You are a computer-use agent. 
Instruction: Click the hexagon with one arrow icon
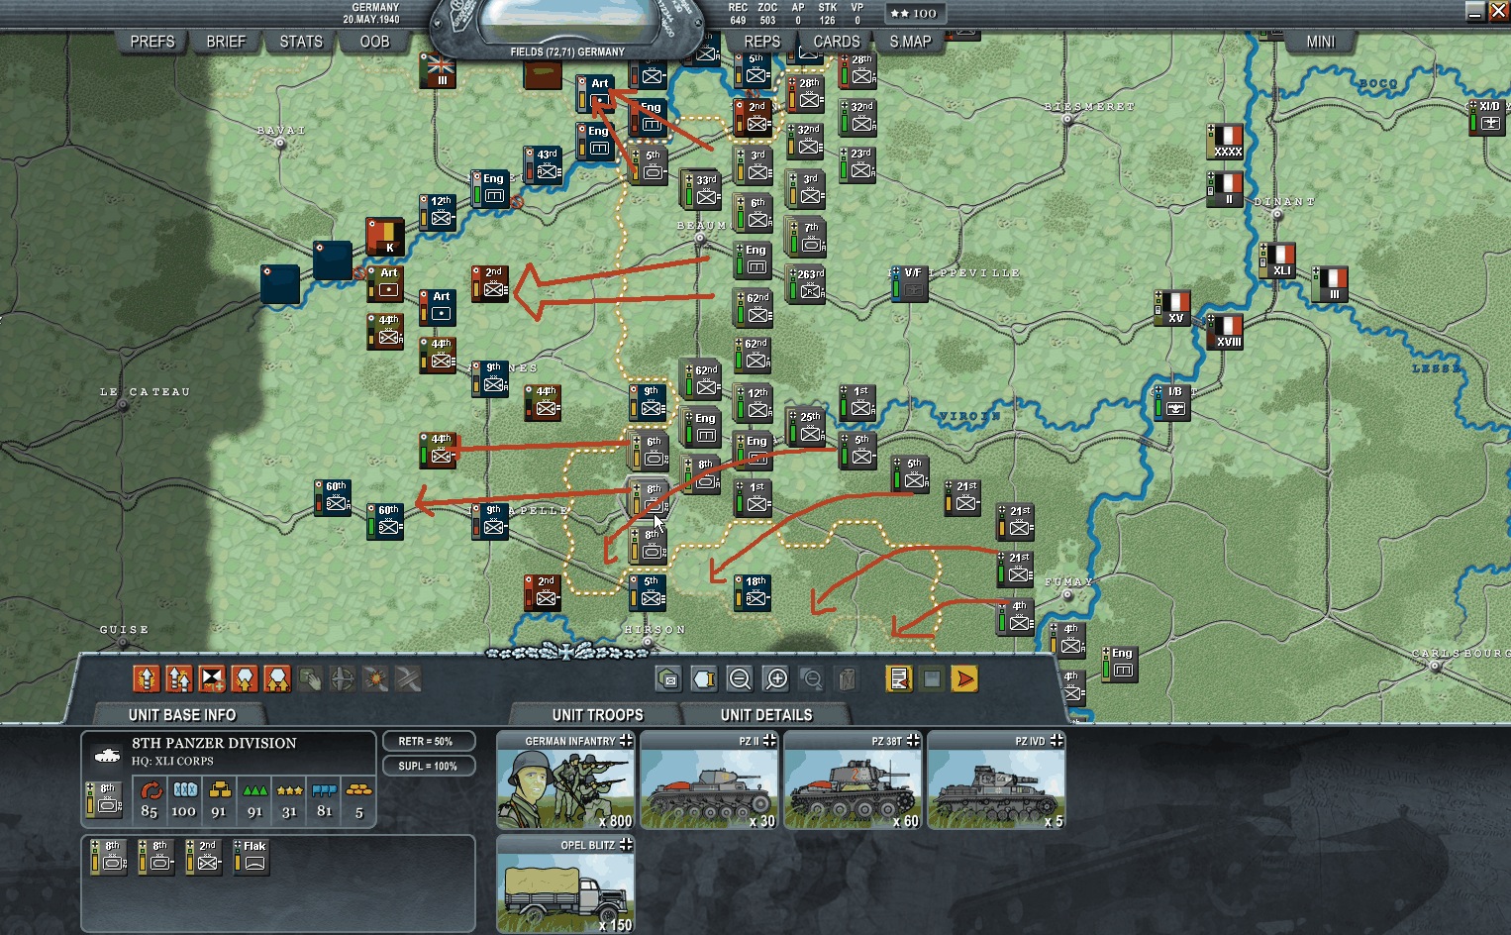point(245,678)
